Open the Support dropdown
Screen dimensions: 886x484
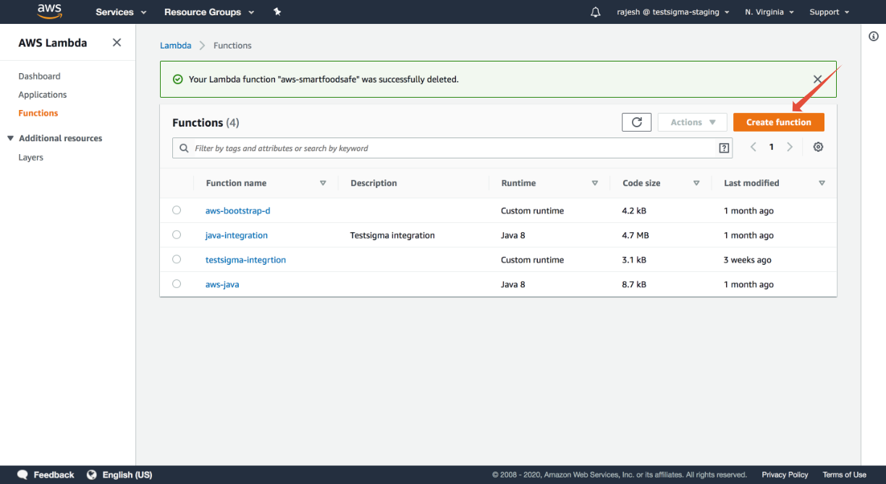(830, 12)
